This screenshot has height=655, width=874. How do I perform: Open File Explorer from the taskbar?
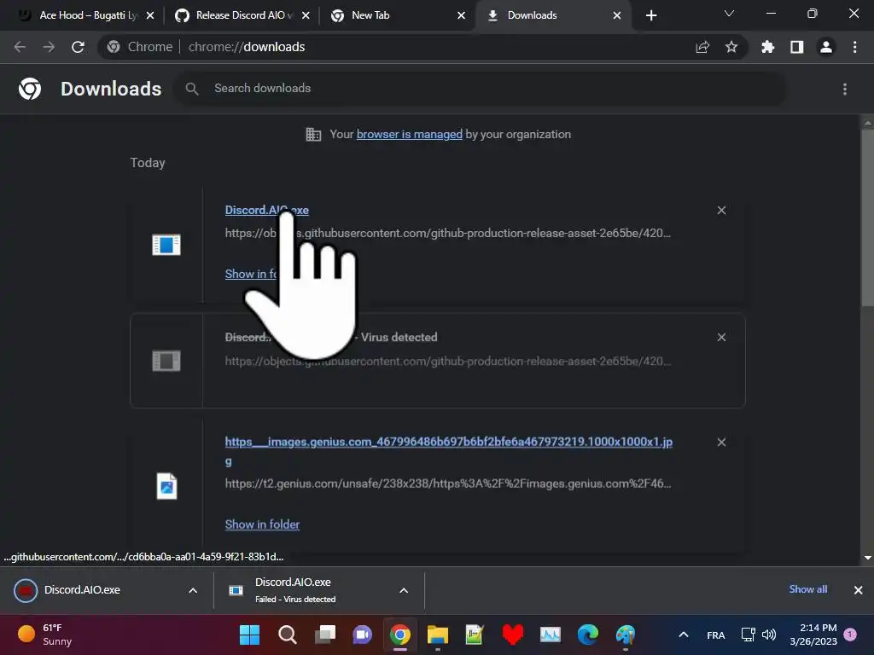pyautogui.click(x=438, y=635)
